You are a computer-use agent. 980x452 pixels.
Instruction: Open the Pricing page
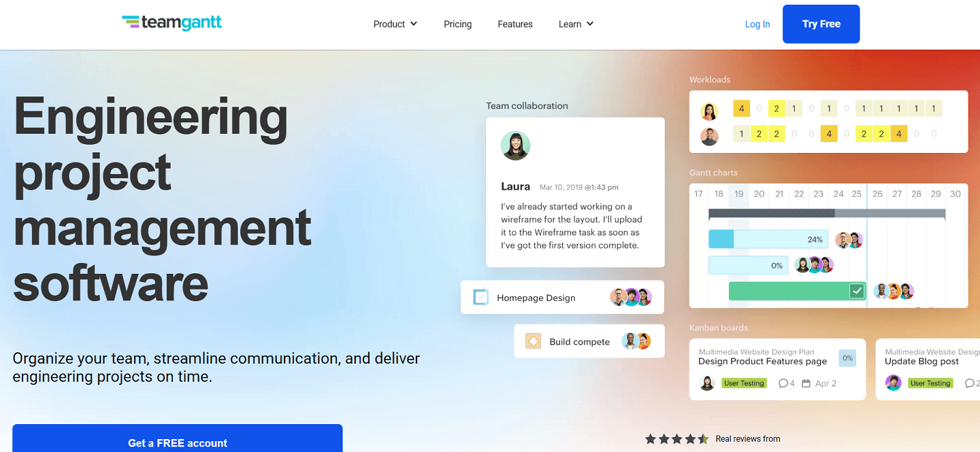coord(457,24)
